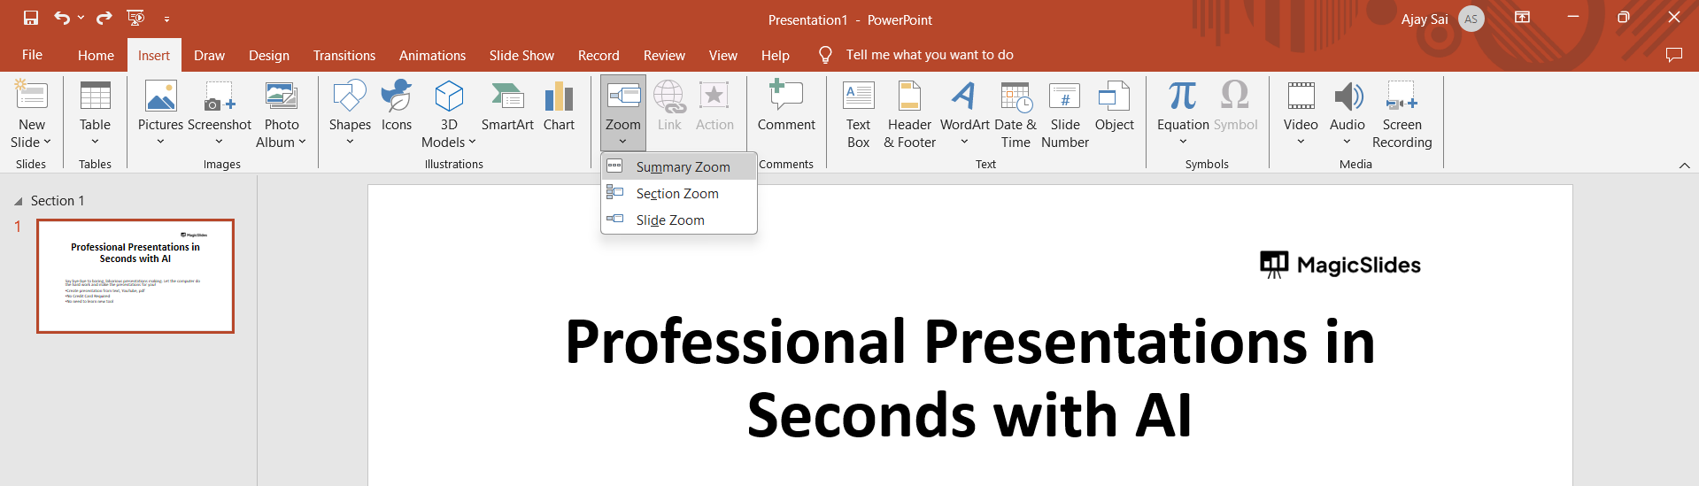Select the MagicSlides logo on the slide

click(1340, 265)
